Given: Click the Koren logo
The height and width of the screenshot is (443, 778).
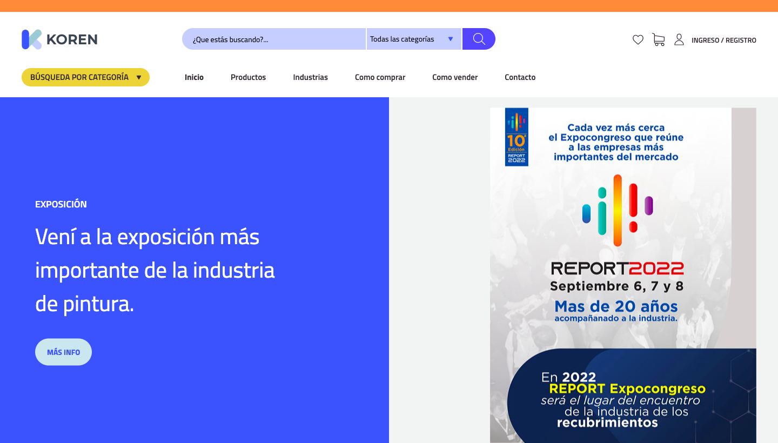Looking at the screenshot, I should point(59,39).
